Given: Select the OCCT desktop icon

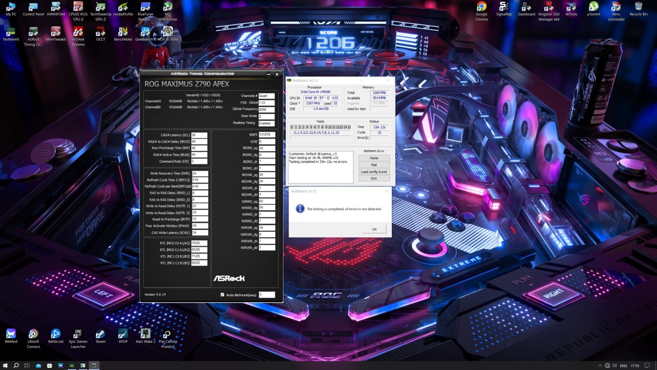Looking at the screenshot, I should 101,35.
